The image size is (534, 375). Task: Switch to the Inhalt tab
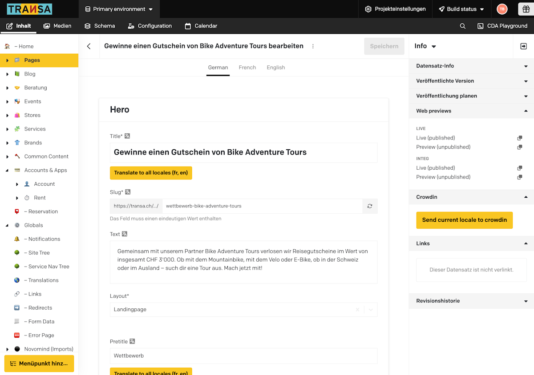point(19,26)
